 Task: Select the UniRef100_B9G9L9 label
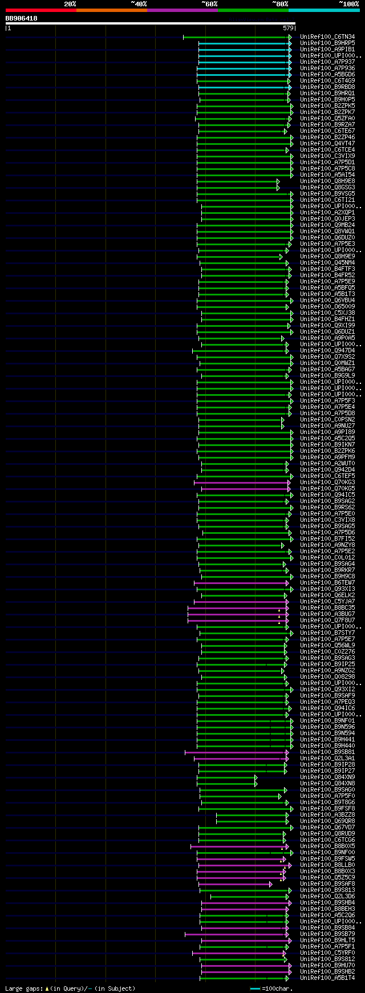(x=327, y=376)
